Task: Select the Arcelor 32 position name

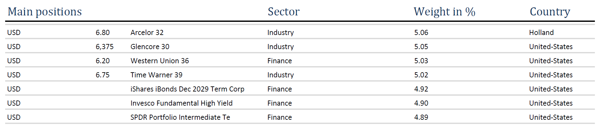Action: [147, 32]
